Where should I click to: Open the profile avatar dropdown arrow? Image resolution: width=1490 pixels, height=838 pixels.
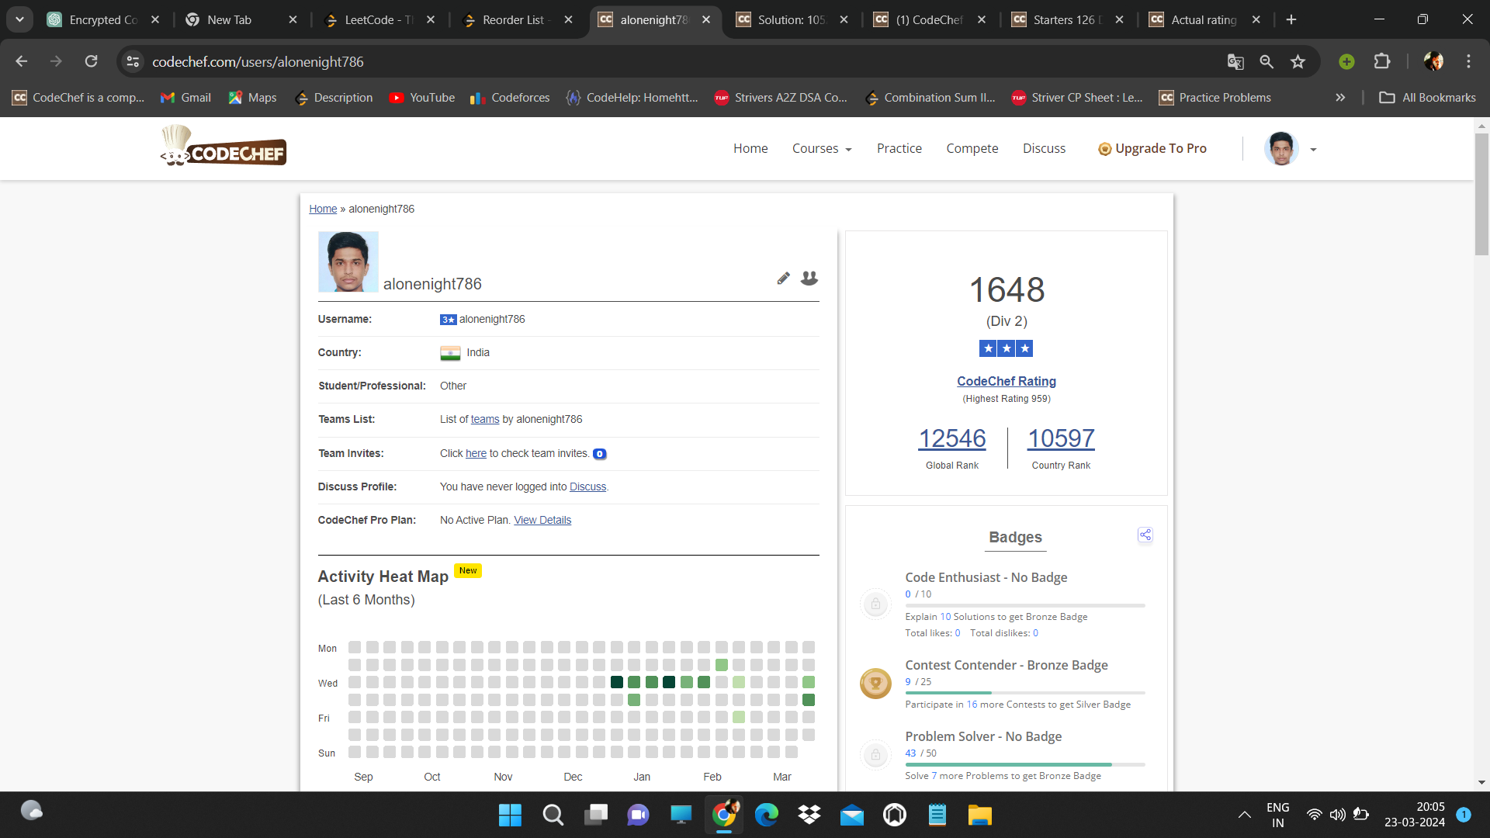click(1313, 150)
